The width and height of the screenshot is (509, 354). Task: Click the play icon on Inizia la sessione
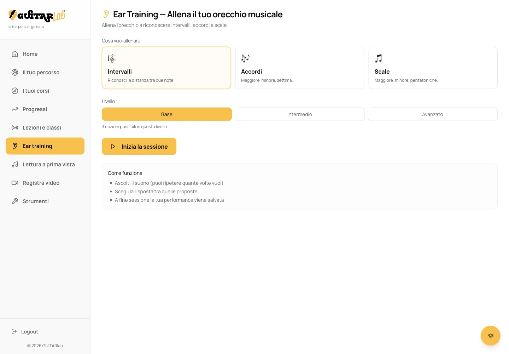[113, 146]
